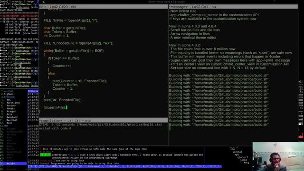This screenshot has height=171, width=304.
Task: Click the ASAN:DEADLYSIGNAL terminal line
Action: [11, 10]
